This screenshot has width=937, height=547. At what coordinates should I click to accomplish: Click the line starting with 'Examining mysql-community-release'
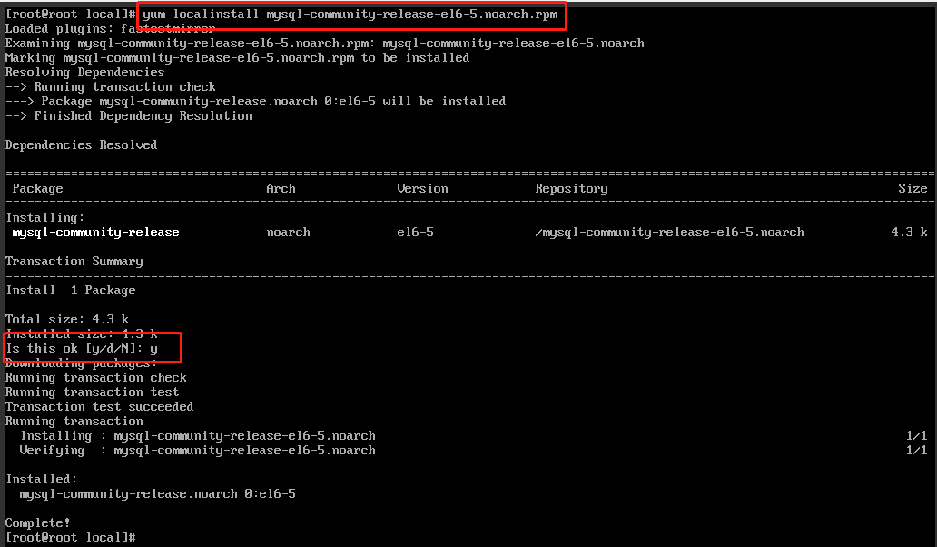(x=324, y=44)
